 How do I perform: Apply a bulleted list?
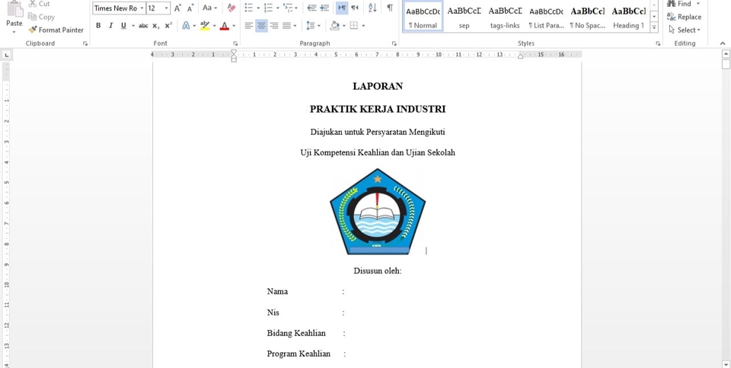tap(249, 8)
